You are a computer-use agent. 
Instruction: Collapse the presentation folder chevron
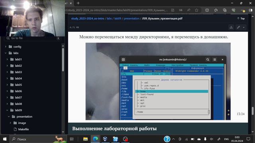[9, 116]
